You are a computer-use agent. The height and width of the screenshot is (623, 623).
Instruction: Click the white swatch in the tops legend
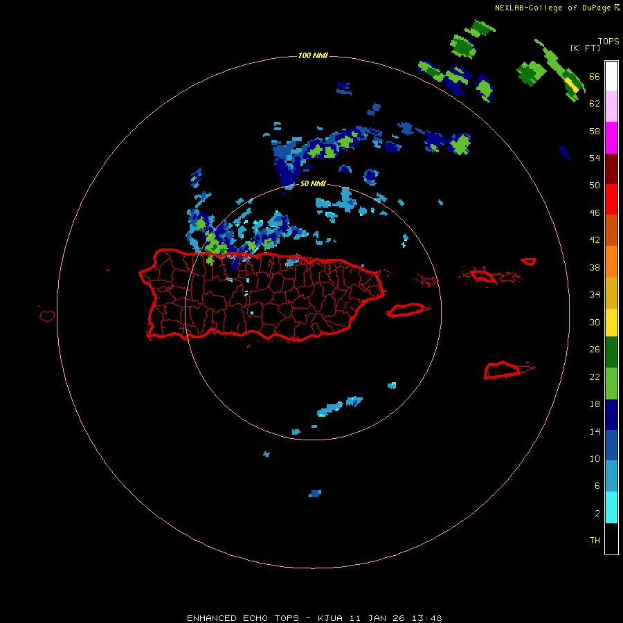click(611, 76)
